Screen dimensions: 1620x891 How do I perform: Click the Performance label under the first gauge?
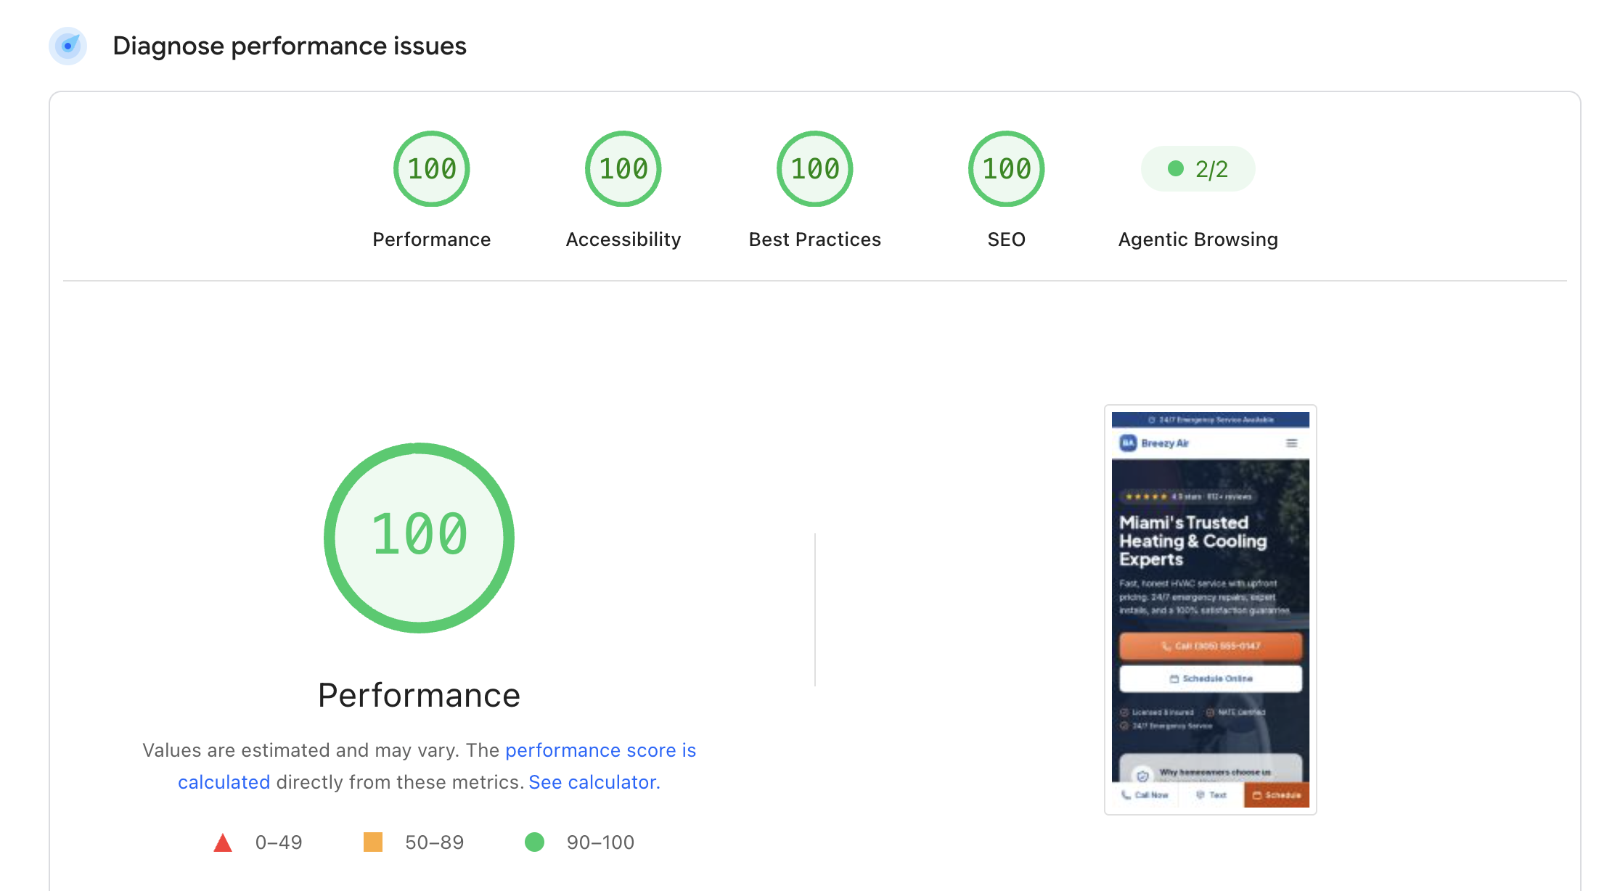[x=432, y=239]
